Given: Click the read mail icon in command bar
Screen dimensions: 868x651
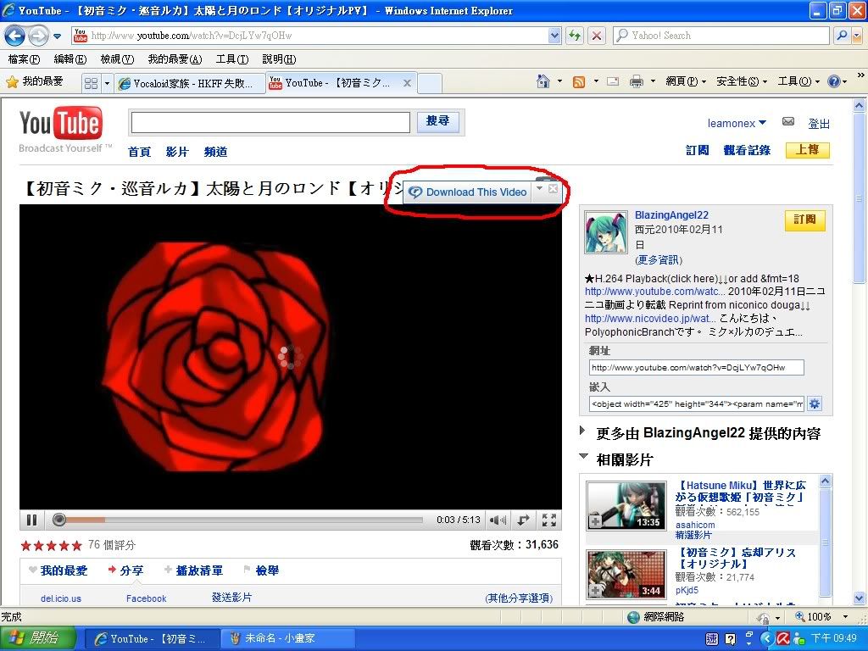Looking at the screenshot, I should 613,82.
